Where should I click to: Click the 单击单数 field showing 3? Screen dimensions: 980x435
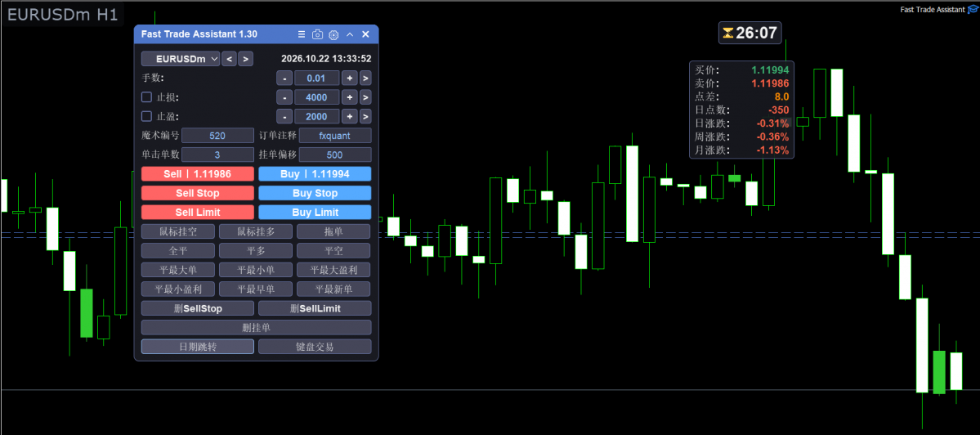tap(217, 155)
